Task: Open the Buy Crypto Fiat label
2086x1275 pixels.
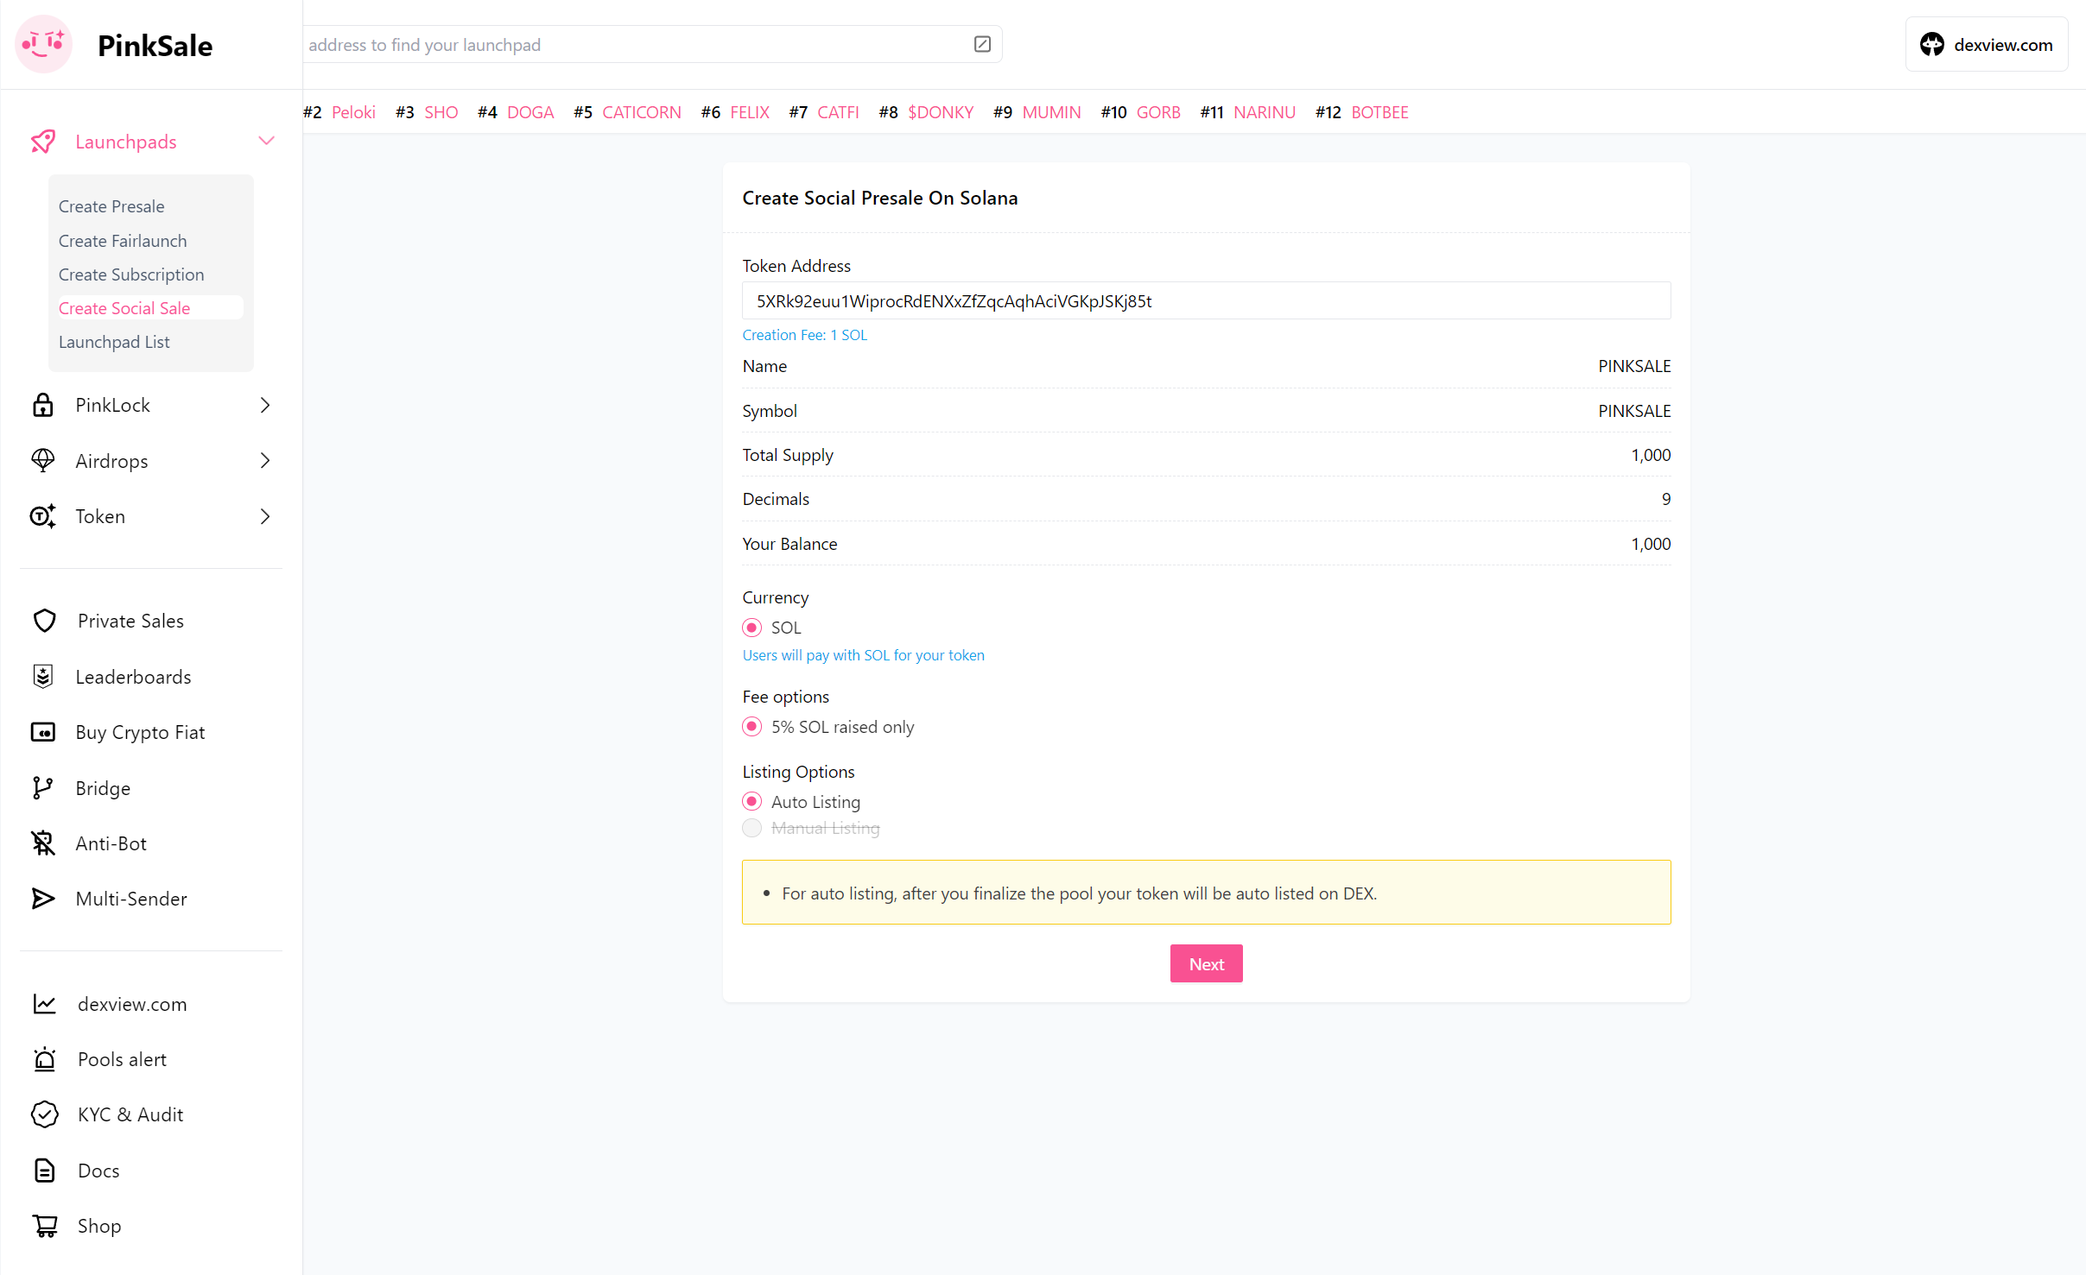Action: (x=140, y=732)
